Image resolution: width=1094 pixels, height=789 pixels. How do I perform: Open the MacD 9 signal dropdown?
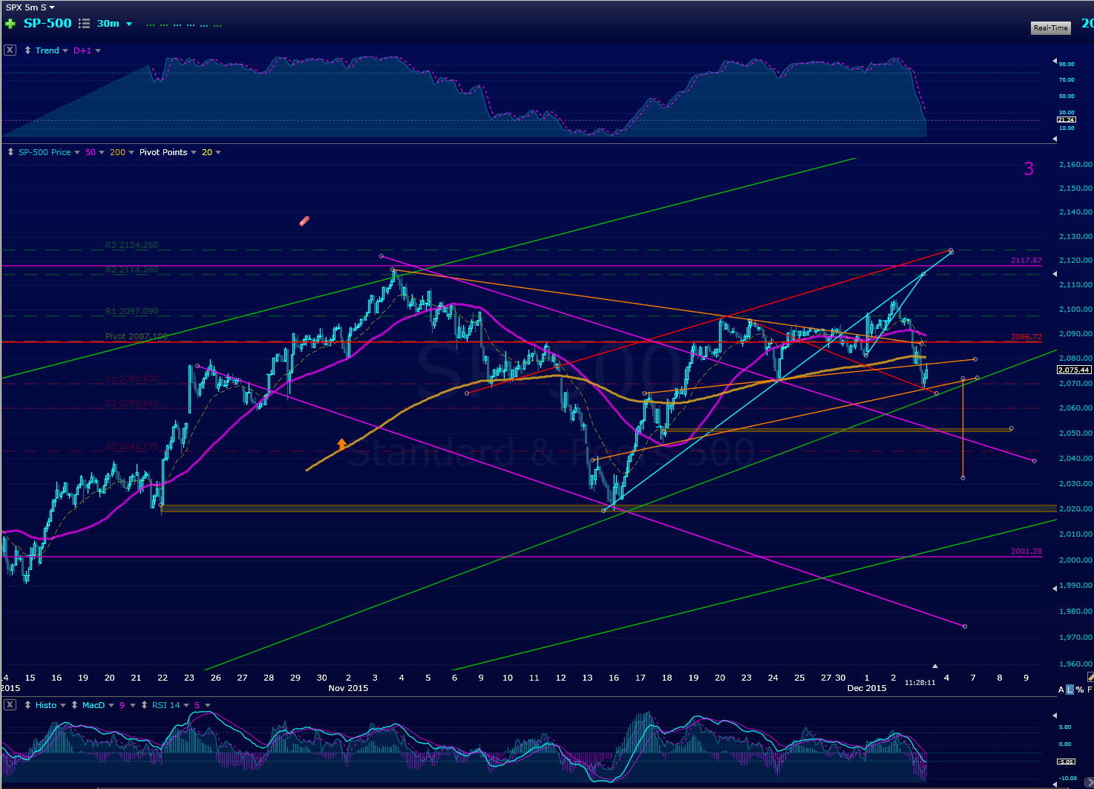point(133,706)
